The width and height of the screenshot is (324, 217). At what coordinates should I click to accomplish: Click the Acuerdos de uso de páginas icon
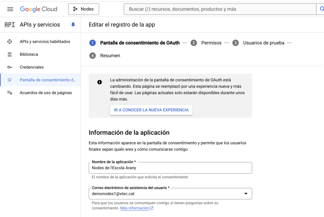(9, 93)
